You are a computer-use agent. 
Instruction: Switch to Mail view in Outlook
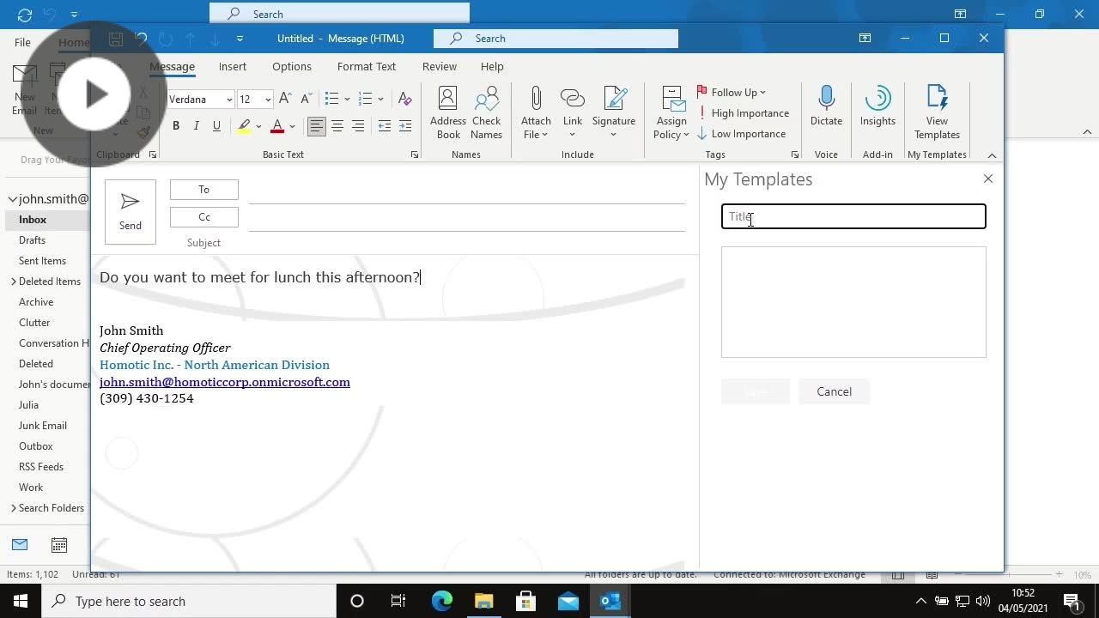click(20, 545)
